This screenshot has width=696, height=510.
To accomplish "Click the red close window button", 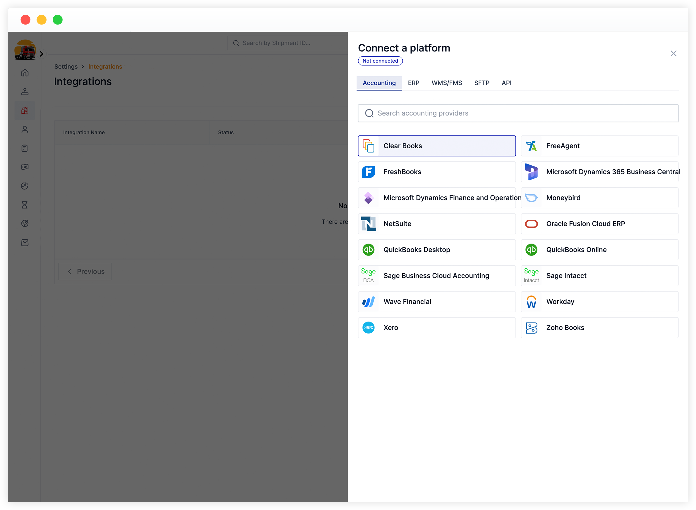I will pos(25,20).
